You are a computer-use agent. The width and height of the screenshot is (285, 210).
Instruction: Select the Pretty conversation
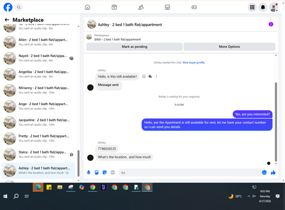(38, 138)
